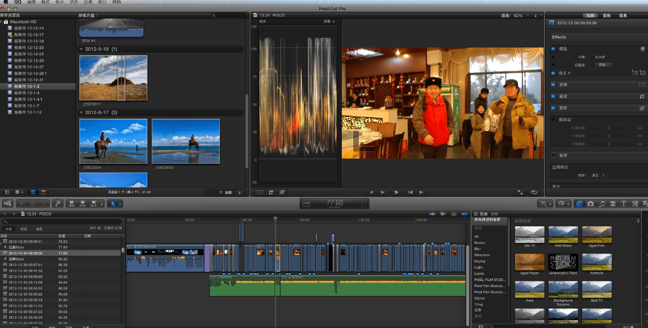Switch to the 音频 inspector tab
The width and height of the screenshot is (648, 328).
coord(607,15)
